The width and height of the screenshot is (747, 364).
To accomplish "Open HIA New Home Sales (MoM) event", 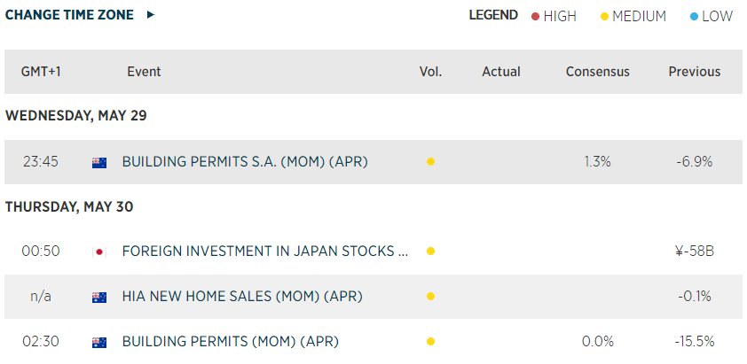I will (x=242, y=297).
